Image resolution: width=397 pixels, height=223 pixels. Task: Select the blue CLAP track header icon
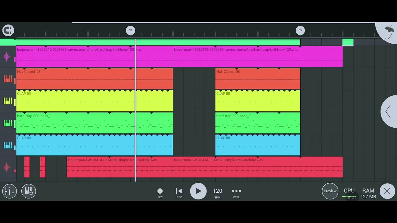pyautogui.click(x=8, y=145)
